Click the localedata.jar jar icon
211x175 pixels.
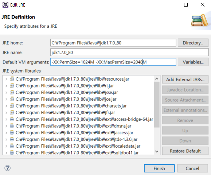click(12, 146)
